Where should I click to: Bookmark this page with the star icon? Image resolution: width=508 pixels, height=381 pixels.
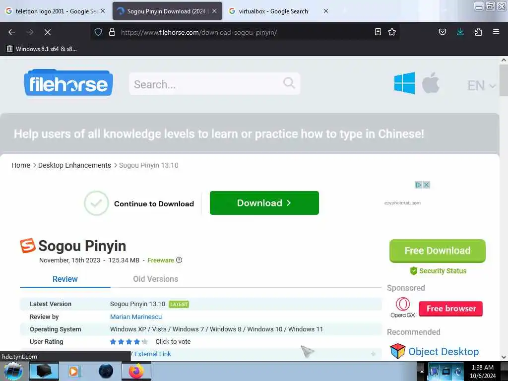[392, 32]
